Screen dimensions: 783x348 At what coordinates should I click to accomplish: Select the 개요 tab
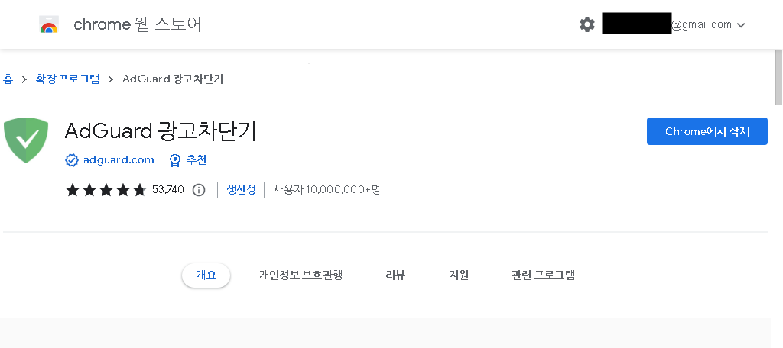[206, 275]
